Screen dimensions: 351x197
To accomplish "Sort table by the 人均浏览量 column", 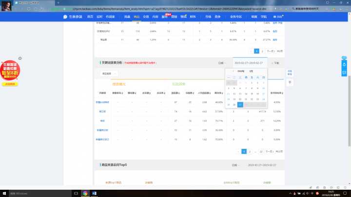I will [204, 93].
